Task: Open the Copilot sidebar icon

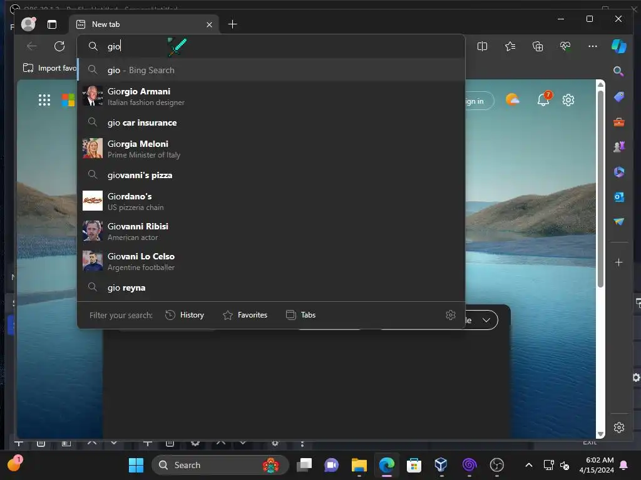Action: (x=618, y=46)
